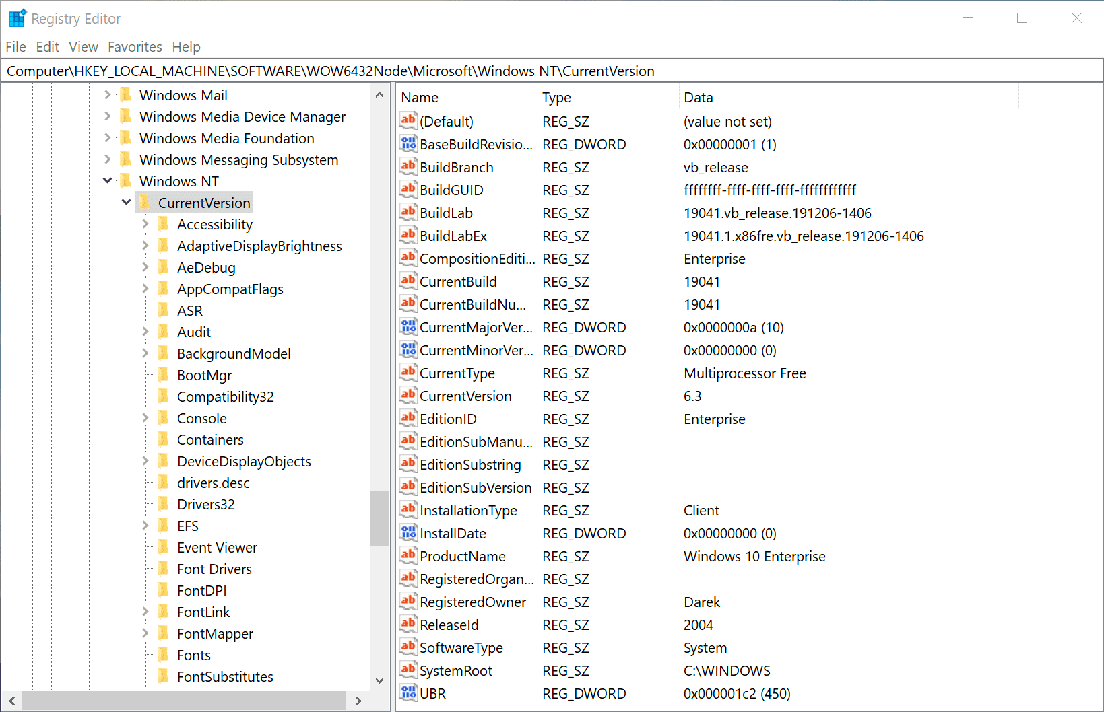Sort values by the Name column header
1104x712 pixels.
tap(467, 98)
